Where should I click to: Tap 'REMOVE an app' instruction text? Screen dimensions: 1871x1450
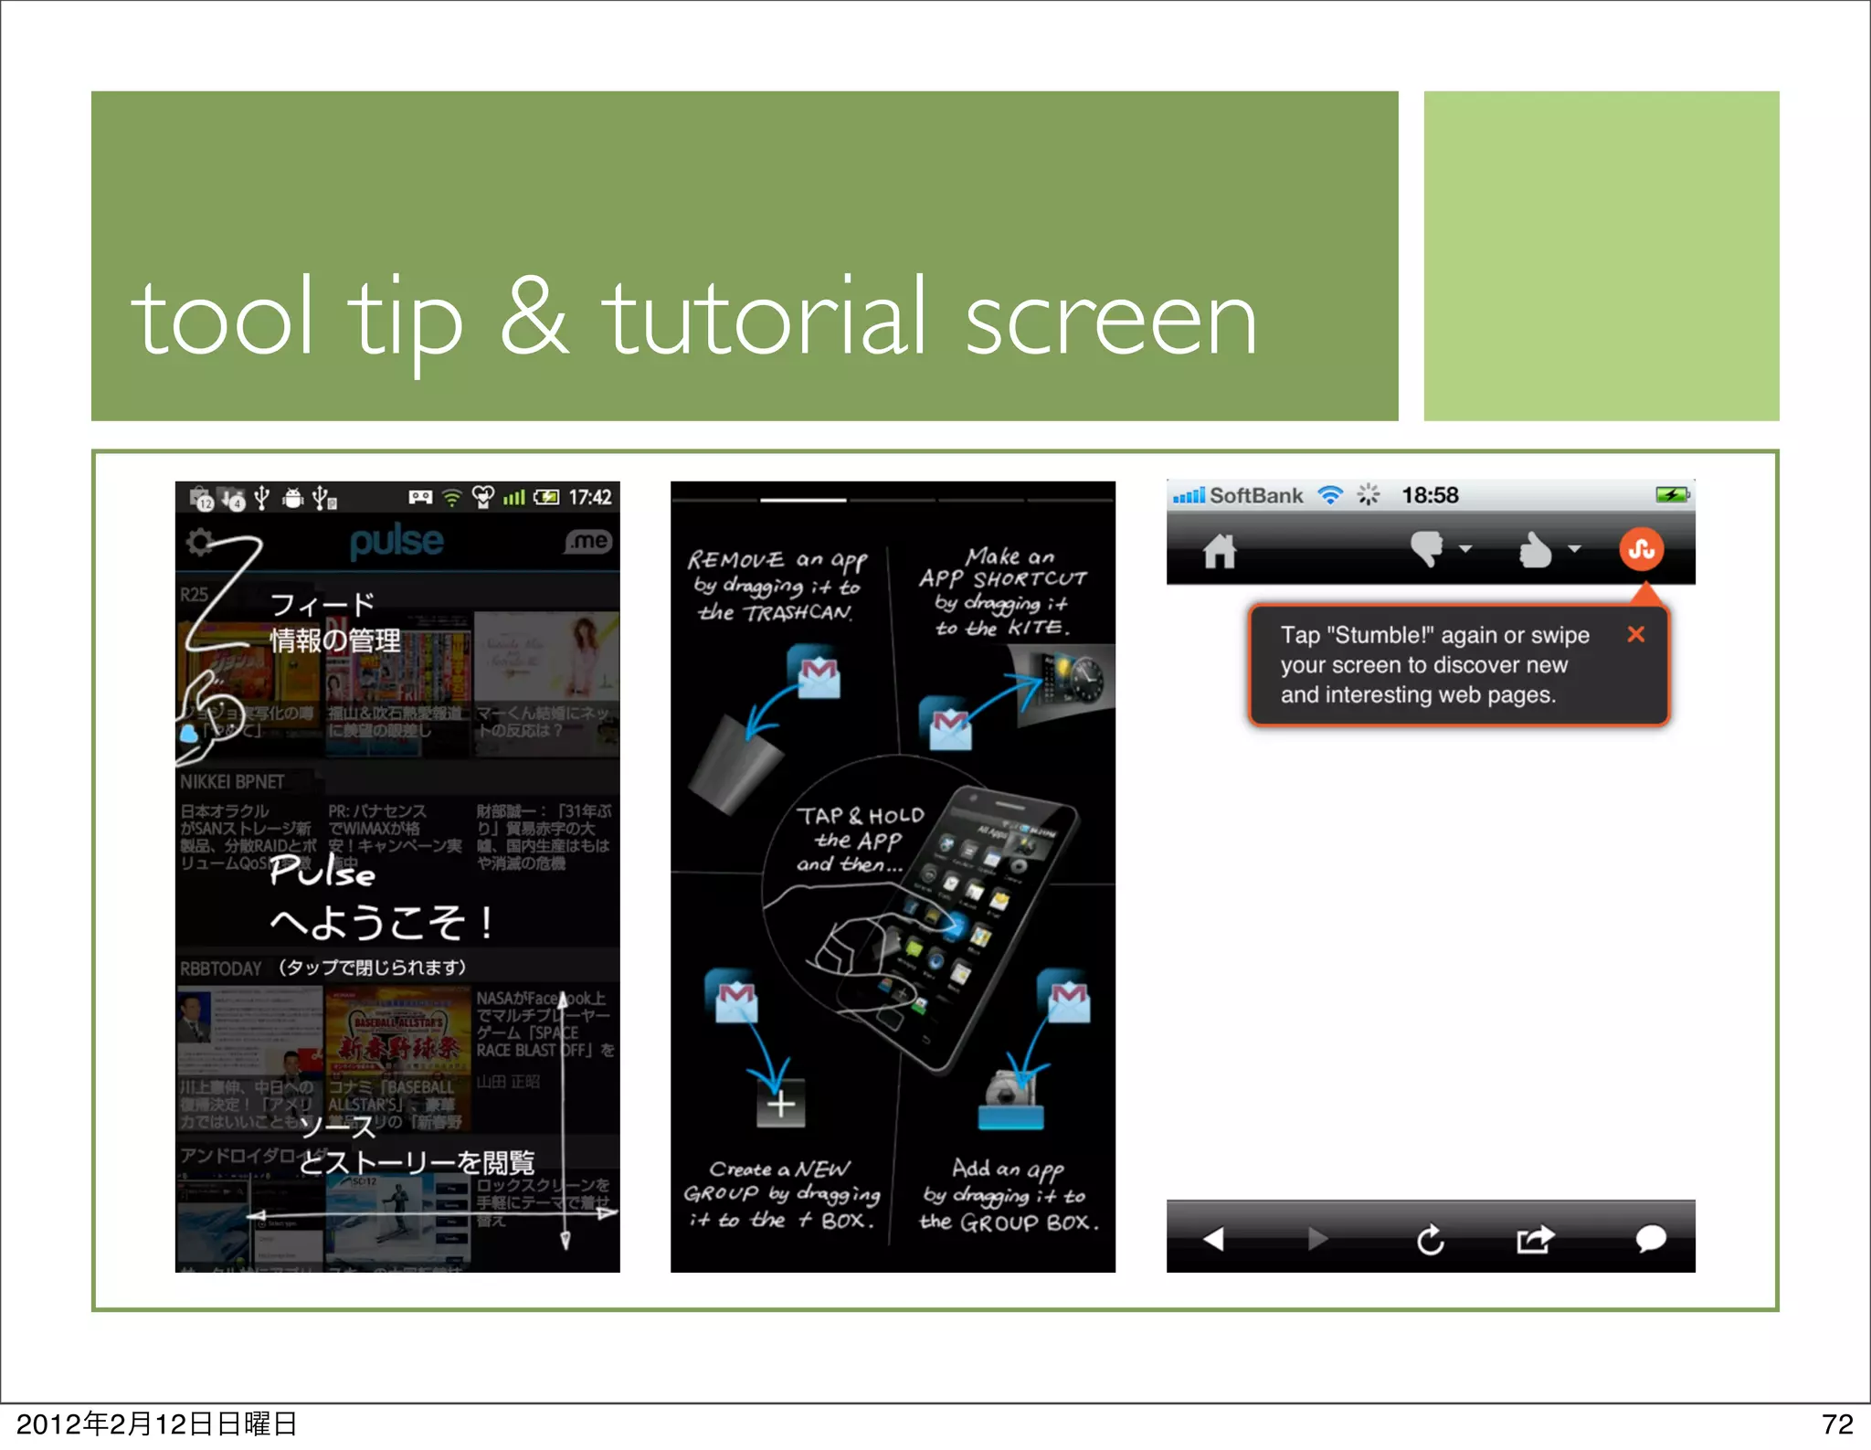[x=777, y=586]
